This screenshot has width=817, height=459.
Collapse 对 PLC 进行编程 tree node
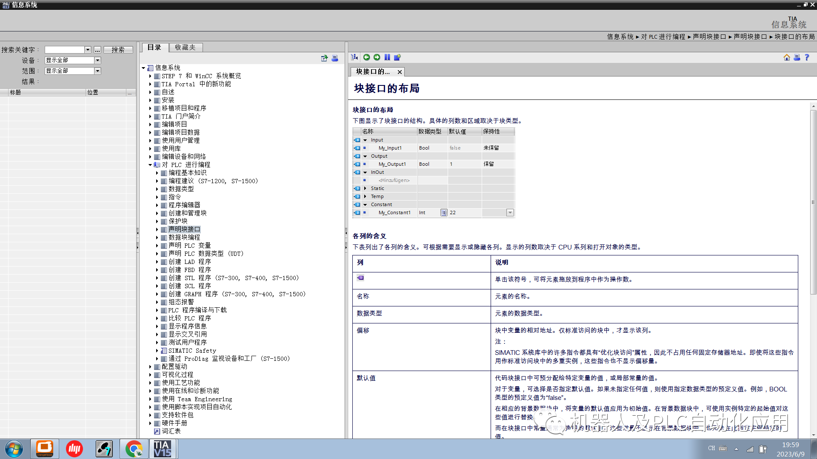click(x=150, y=165)
